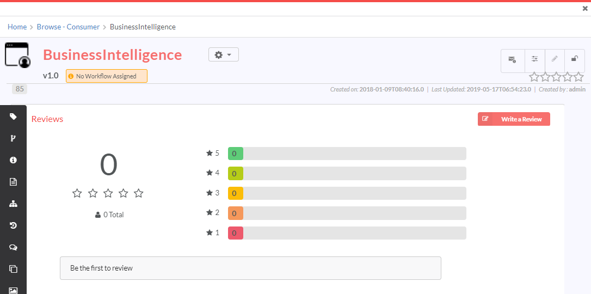The height and width of the screenshot is (294, 591).
Task: Expand the gear dropdown next to title
Action: coord(224,54)
